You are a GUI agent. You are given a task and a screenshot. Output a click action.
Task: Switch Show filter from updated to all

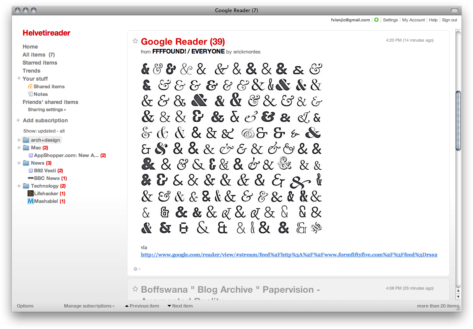click(62, 131)
